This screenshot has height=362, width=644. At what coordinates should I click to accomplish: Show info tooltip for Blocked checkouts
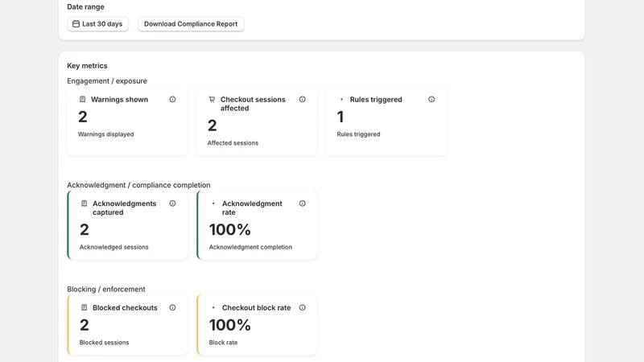click(172, 308)
